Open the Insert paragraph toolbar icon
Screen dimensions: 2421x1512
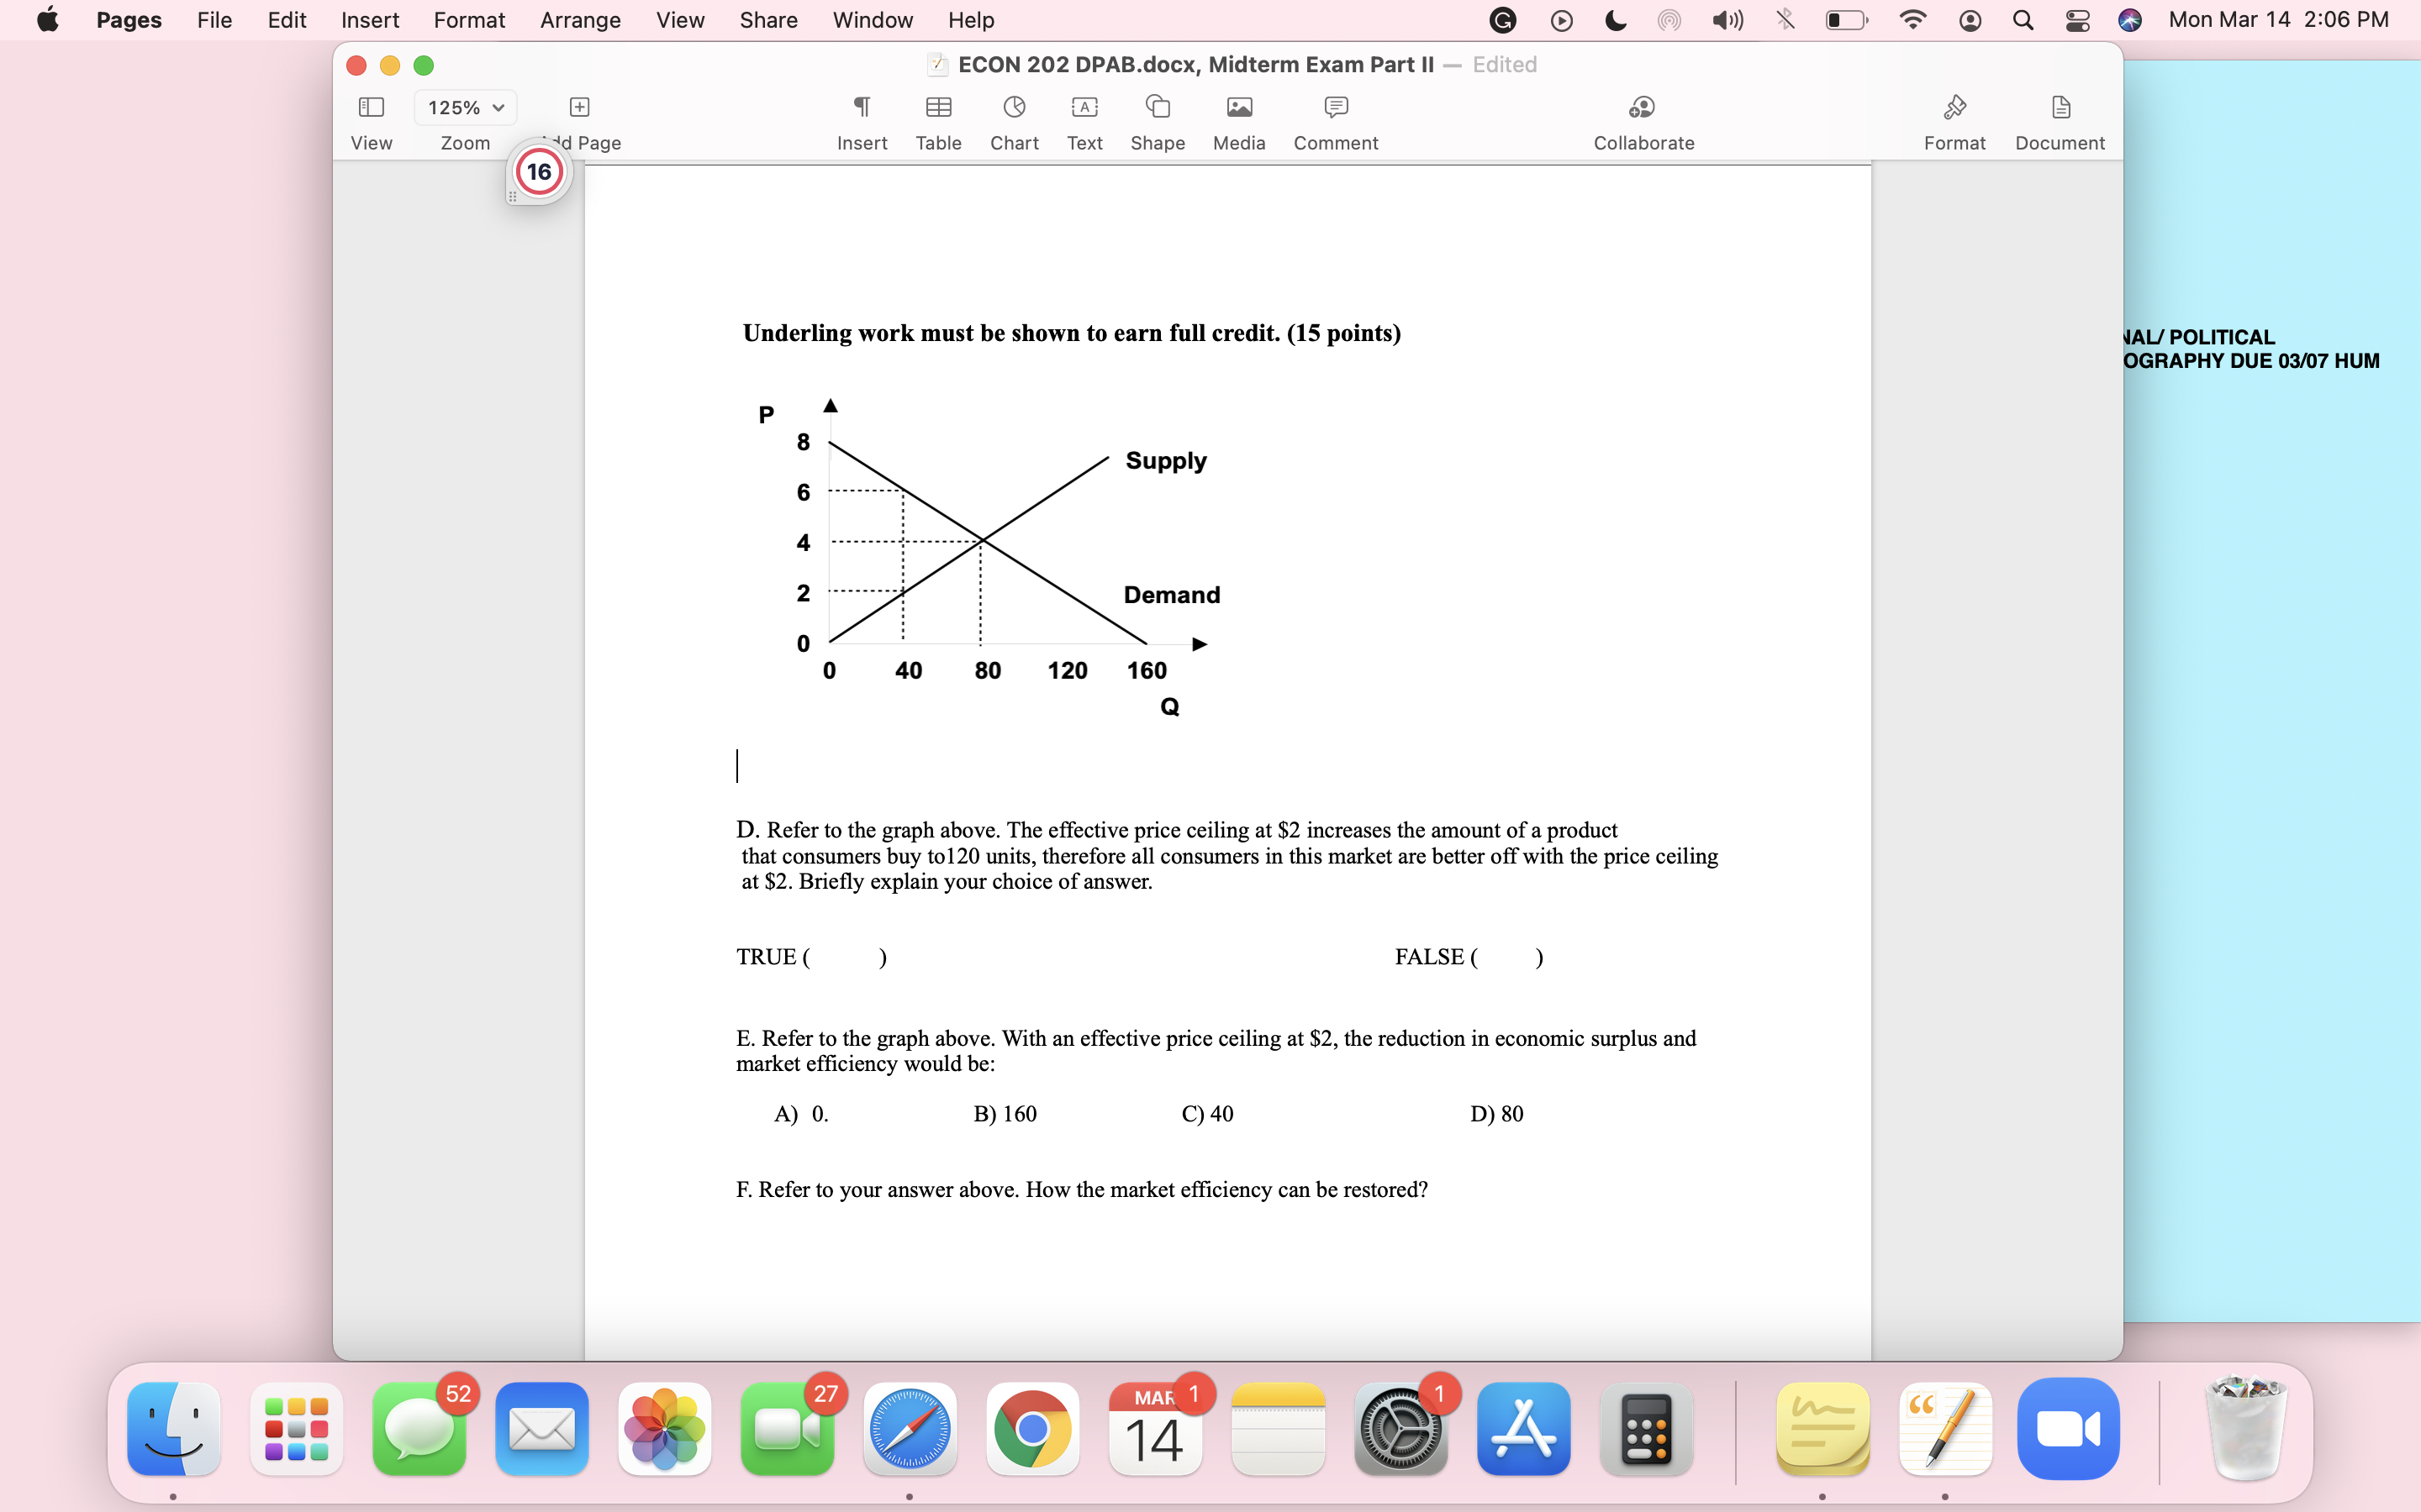tap(862, 108)
